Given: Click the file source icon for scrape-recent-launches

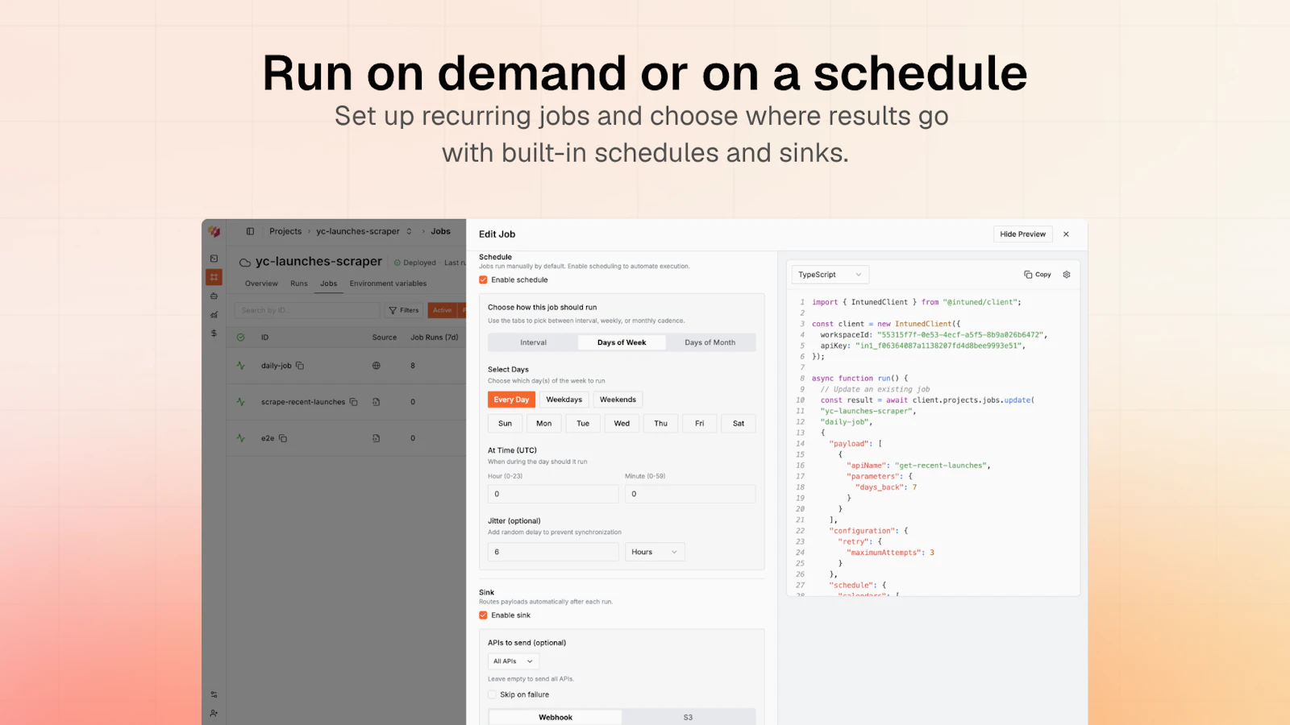Looking at the screenshot, I should pos(376,402).
